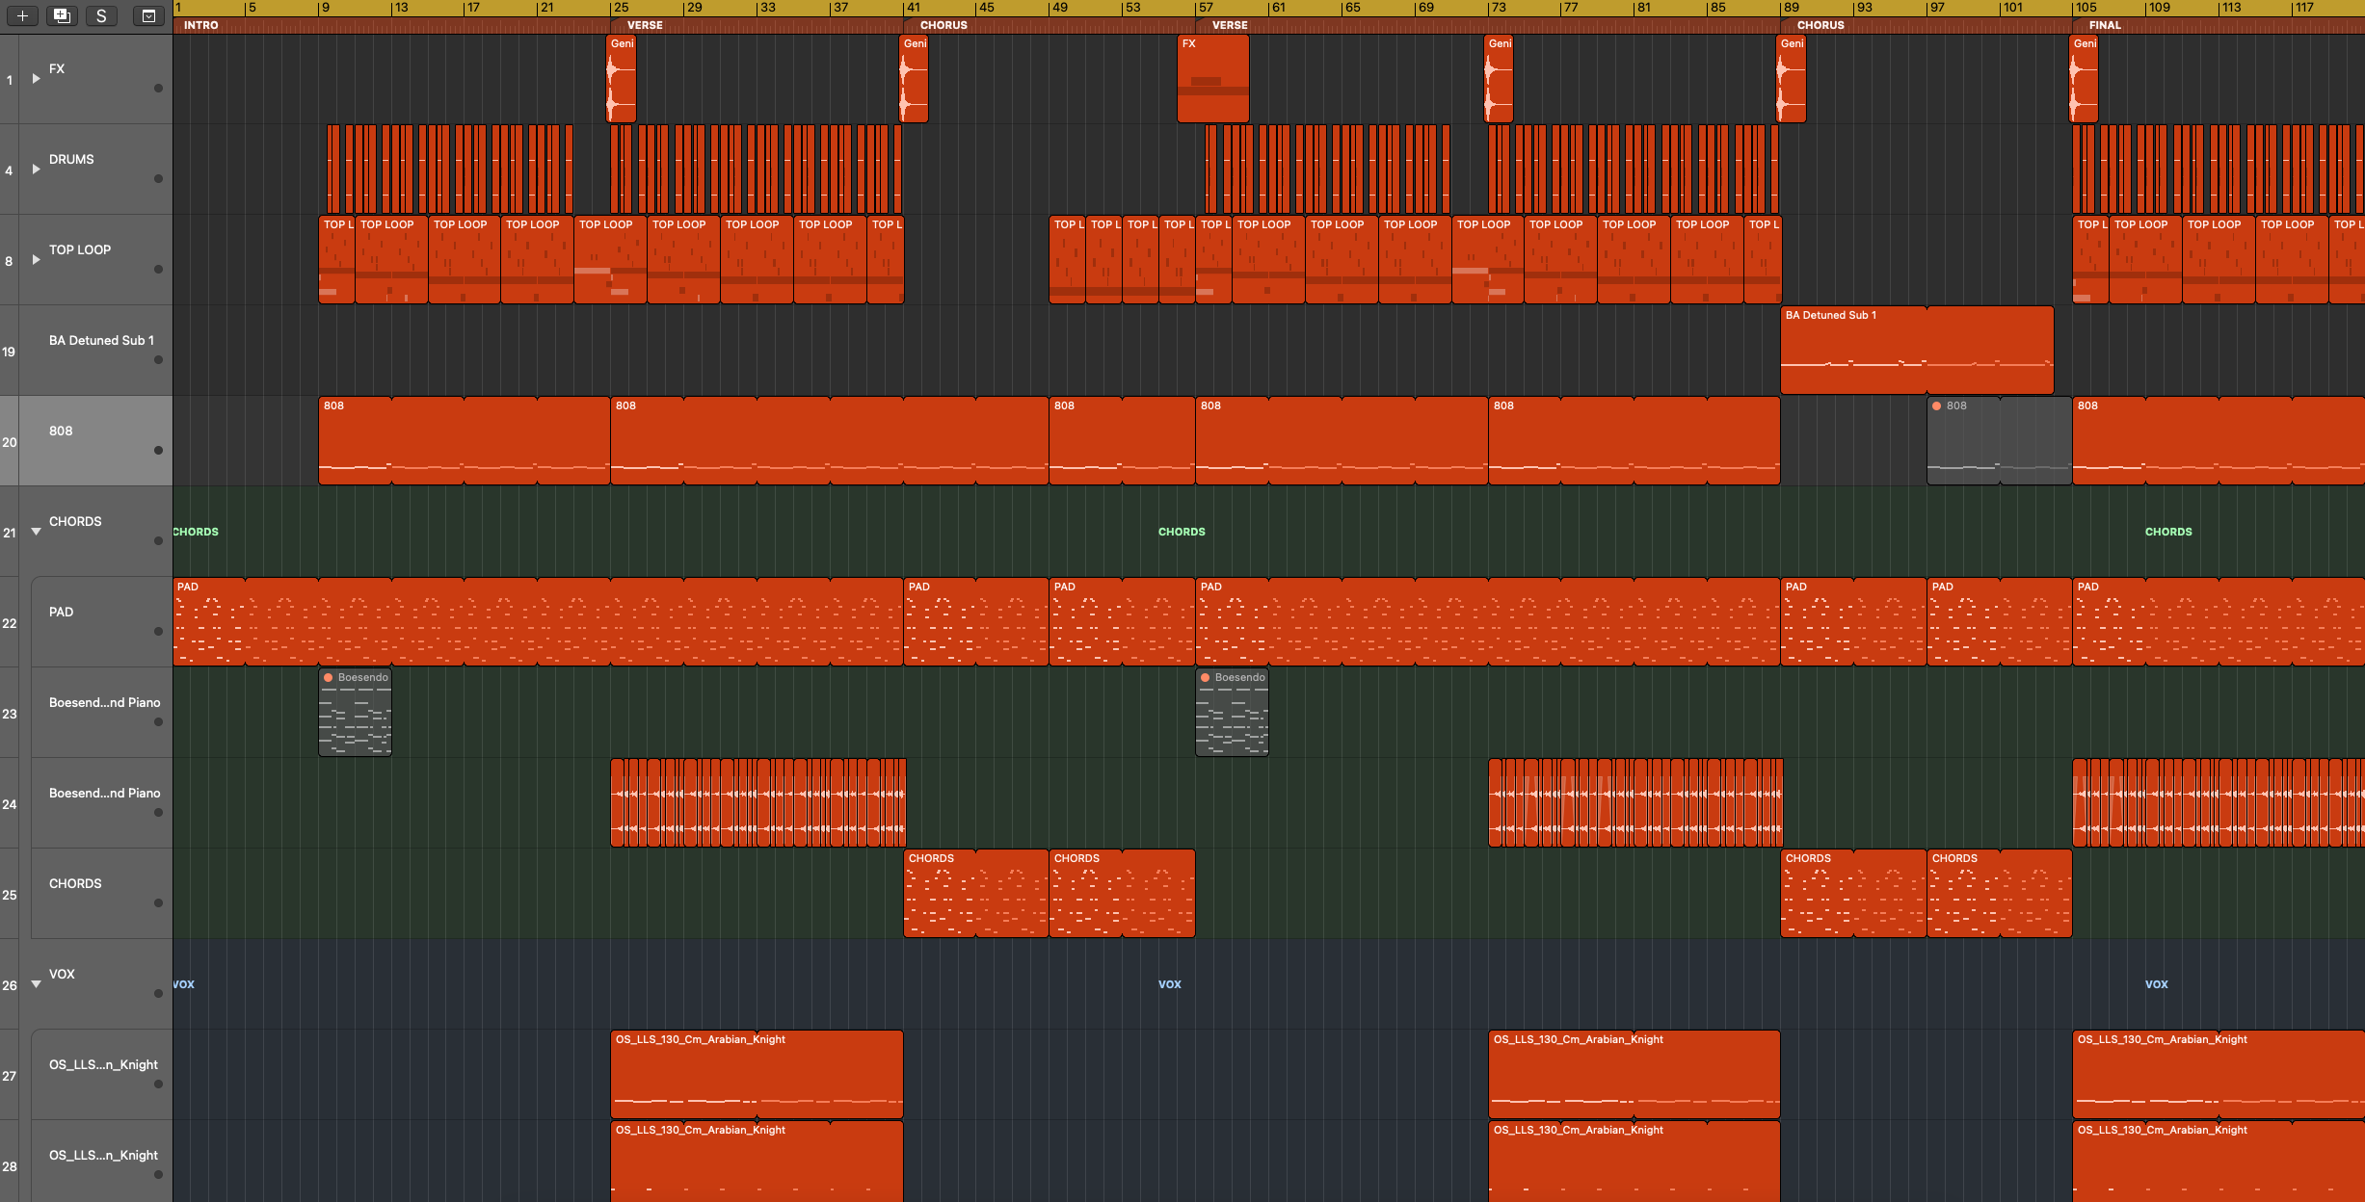This screenshot has width=2365, height=1202.
Task: Collapse the CHORDS track stack
Action: 36,532
